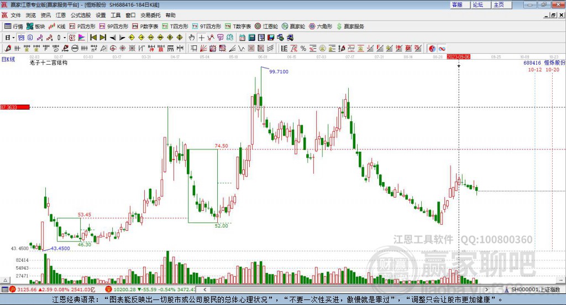Select the Gann fan lines tool
The width and height of the screenshot is (566, 305).
203,48
